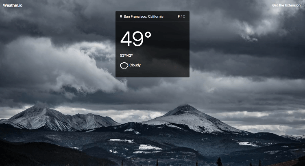Open the Get the Extension link

tap(286, 5)
